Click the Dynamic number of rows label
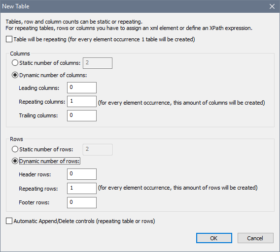The height and width of the screenshot is (252, 280). coord(50,161)
